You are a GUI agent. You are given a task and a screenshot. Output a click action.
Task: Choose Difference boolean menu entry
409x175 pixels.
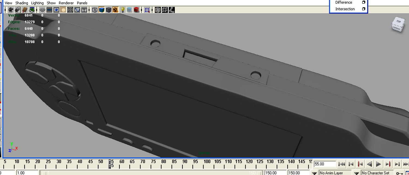click(344, 2)
